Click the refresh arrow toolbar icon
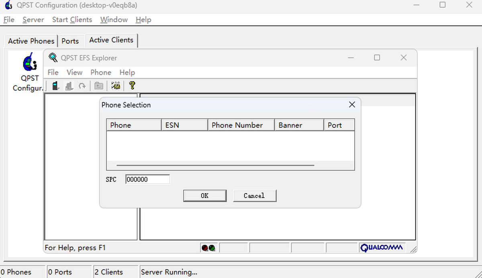482x278 pixels. tap(82, 86)
